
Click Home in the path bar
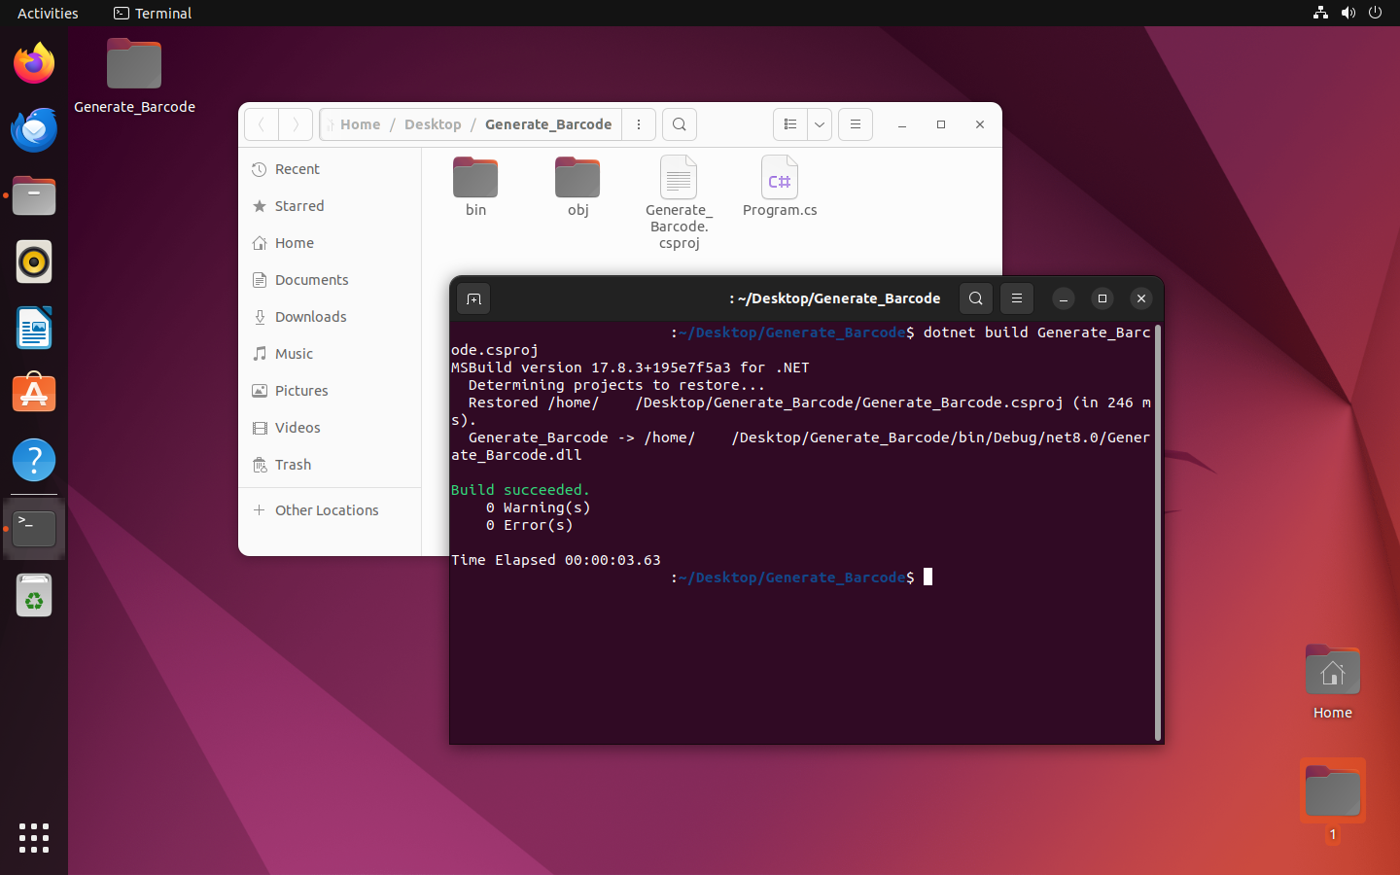point(360,124)
